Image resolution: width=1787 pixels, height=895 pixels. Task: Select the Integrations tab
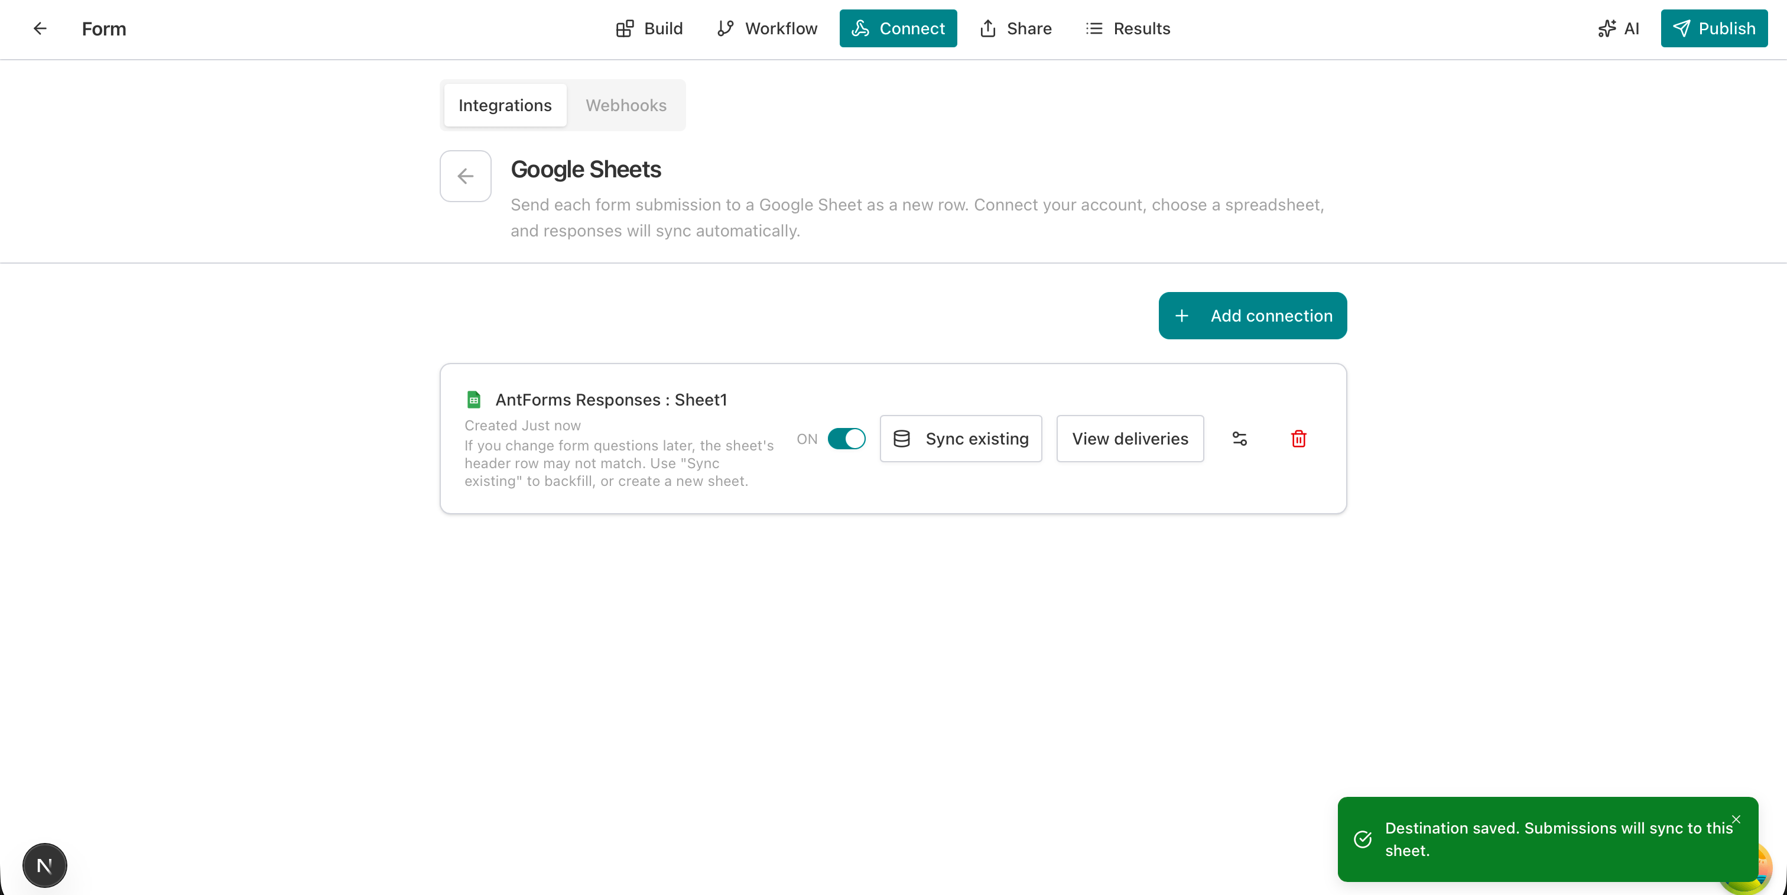(x=504, y=105)
